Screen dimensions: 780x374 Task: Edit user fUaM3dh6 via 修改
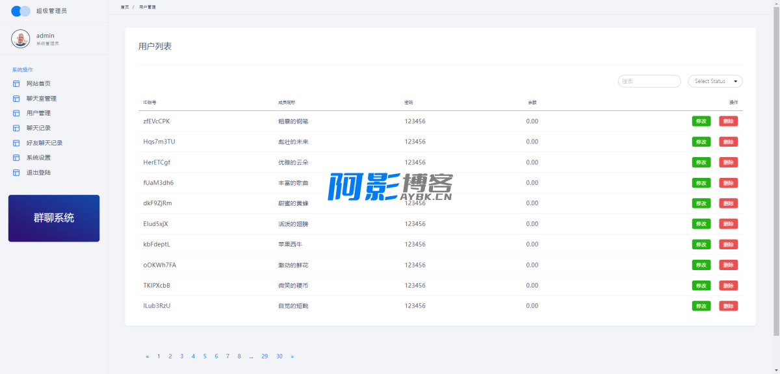click(x=701, y=183)
